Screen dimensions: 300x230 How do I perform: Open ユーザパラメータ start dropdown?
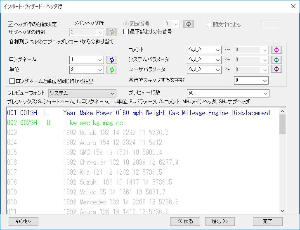tap(204, 70)
